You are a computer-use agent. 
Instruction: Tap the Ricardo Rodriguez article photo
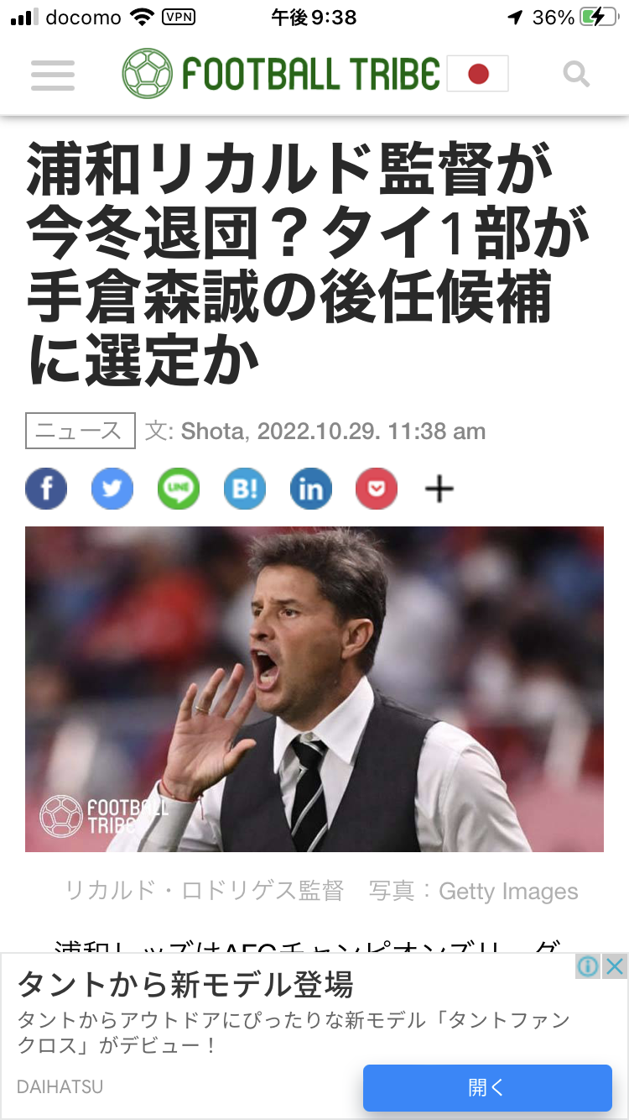(x=314, y=689)
